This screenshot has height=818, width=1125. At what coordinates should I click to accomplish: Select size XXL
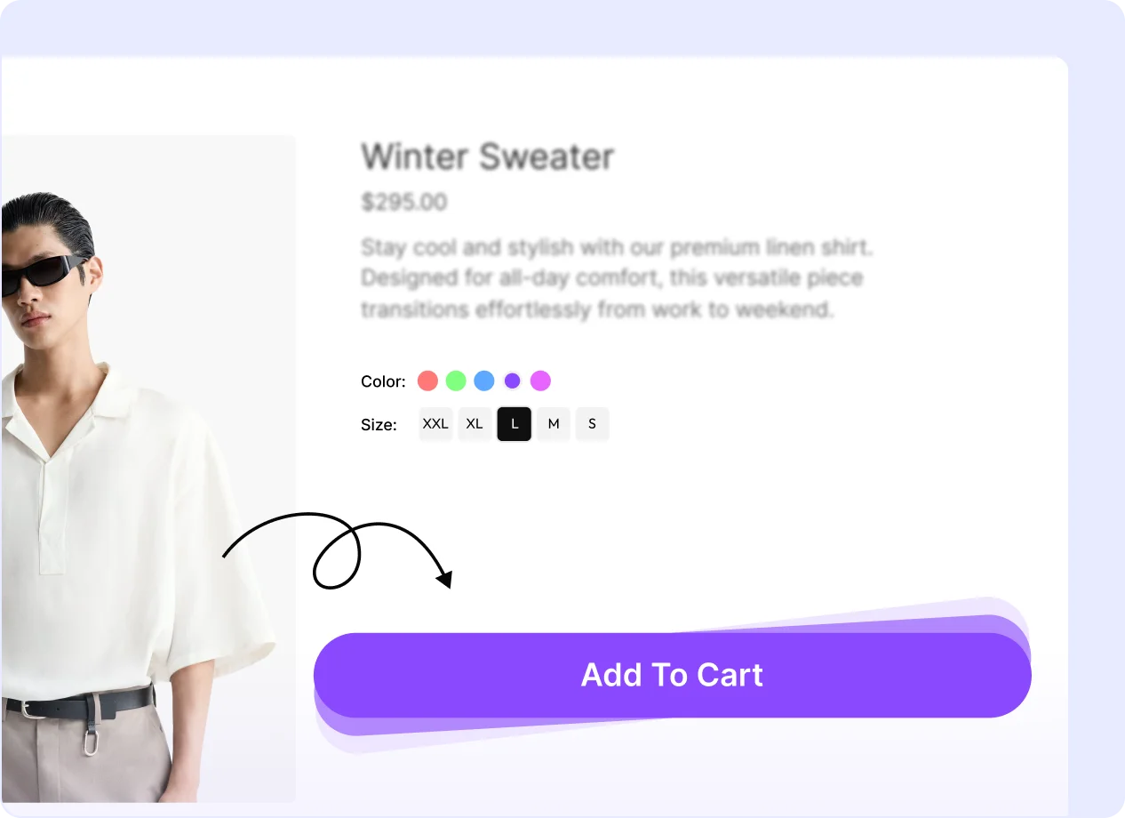point(435,424)
